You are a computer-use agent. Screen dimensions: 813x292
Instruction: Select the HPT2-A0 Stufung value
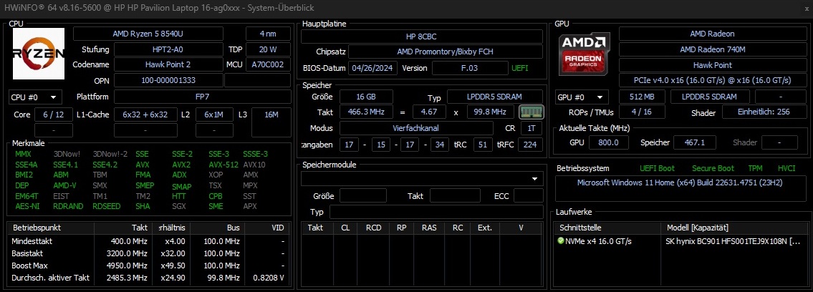pyautogui.click(x=168, y=49)
